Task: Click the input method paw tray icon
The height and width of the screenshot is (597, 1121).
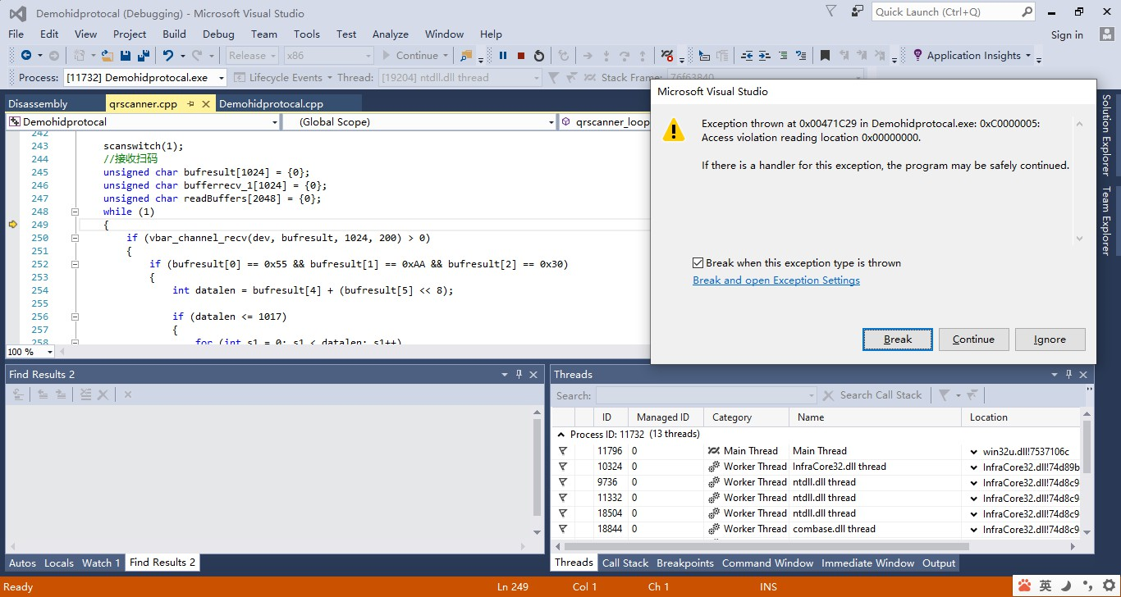Action: [1025, 586]
